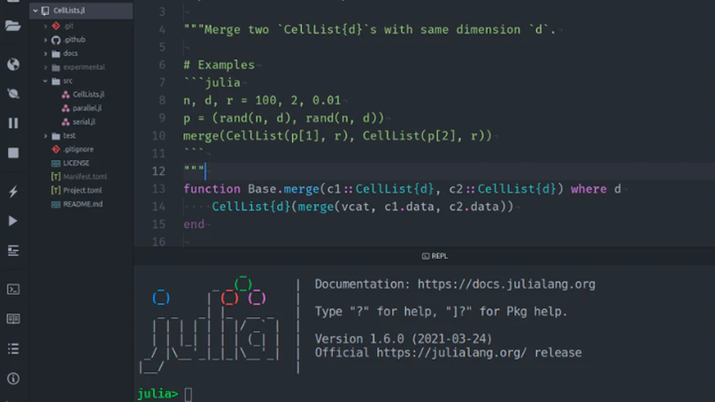The width and height of the screenshot is (715, 402).
Task: Click the julia> prompt input
Action: coord(188,394)
